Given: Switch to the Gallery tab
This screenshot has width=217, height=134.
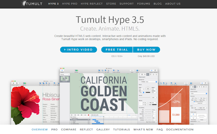Looking at the screenshot, I should click(x=103, y=130).
